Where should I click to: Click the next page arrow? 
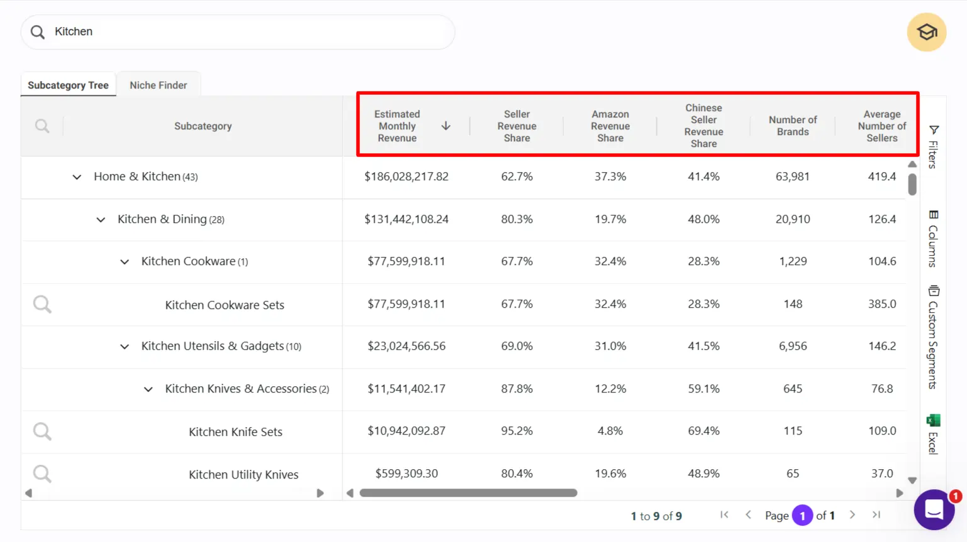coord(852,514)
